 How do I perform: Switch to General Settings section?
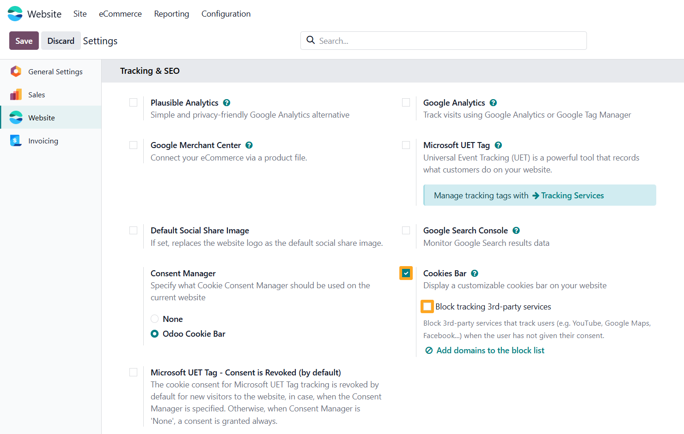point(55,71)
